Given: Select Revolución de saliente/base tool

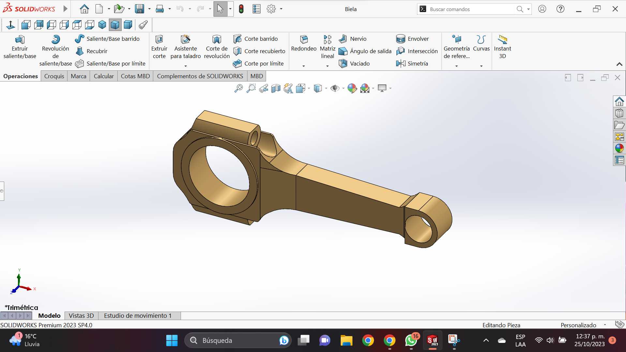Looking at the screenshot, I should tap(55, 51).
